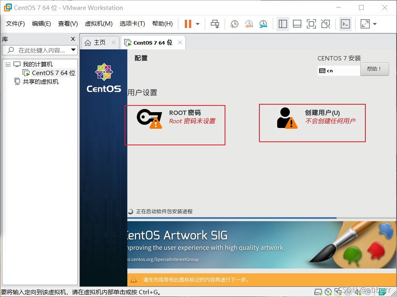Click the library search input field
397x297 pixels.
pyautogui.click(x=37, y=50)
